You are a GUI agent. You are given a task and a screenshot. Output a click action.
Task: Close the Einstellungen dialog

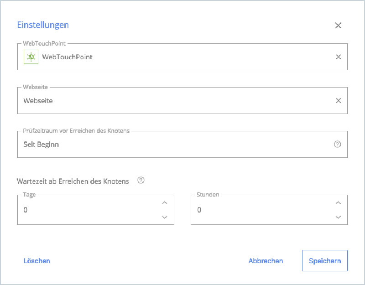338,26
